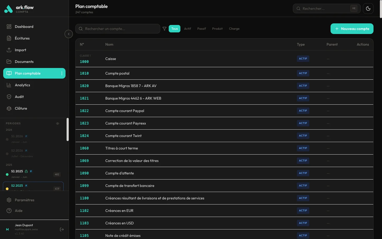This screenshot has height=239, width=382.
Task: Enable the Tous filter pill
Action: coord(174,29)
